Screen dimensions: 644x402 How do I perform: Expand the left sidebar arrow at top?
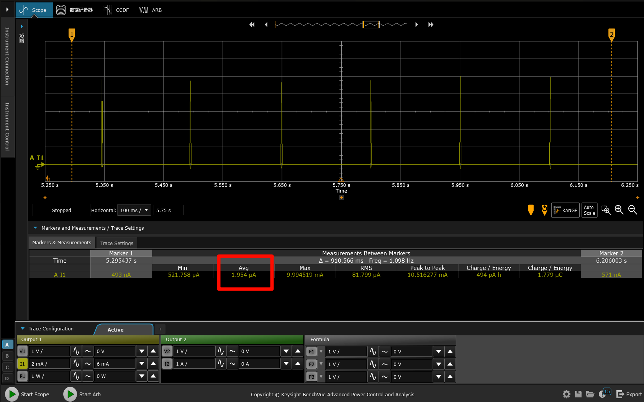coord(7,10)
